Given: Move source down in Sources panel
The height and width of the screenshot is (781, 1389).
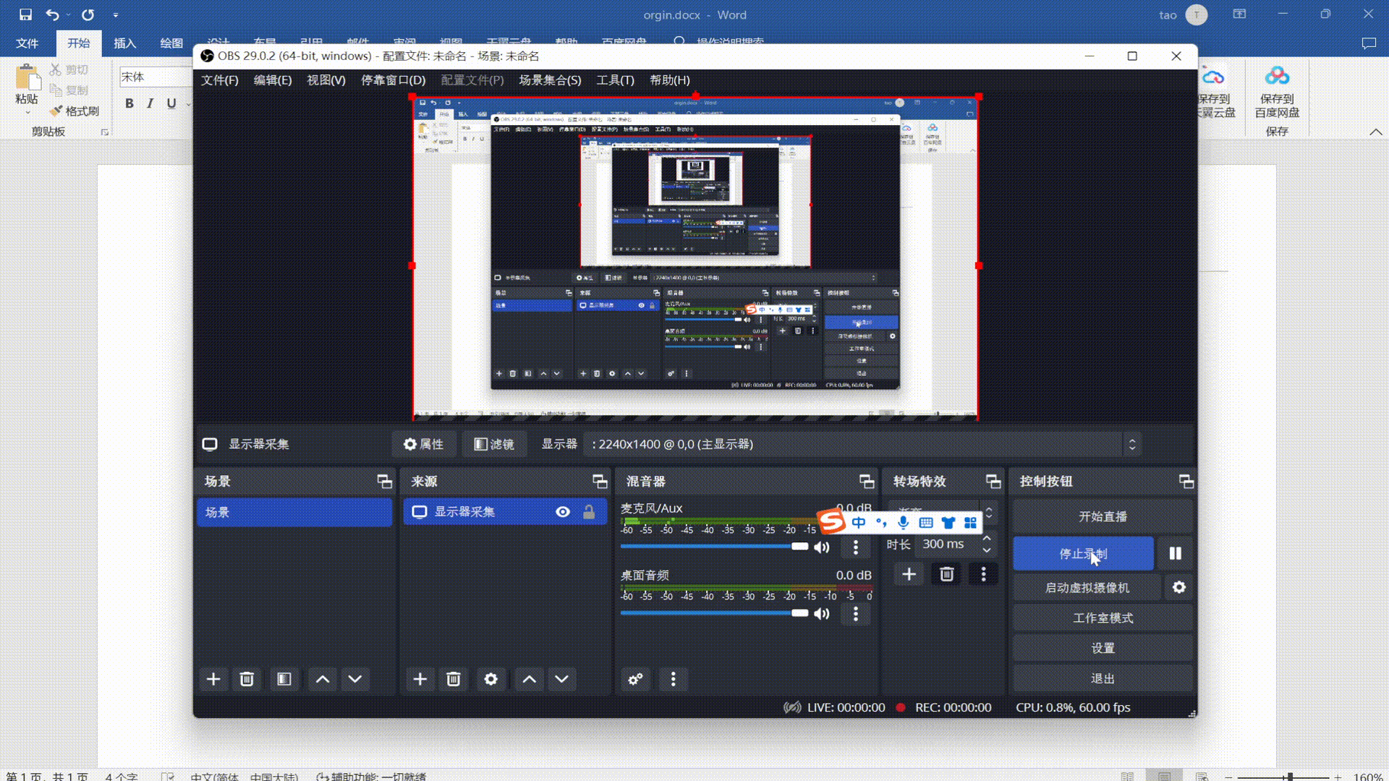Looking at the screenshot, I should click(x=562, y=679).
